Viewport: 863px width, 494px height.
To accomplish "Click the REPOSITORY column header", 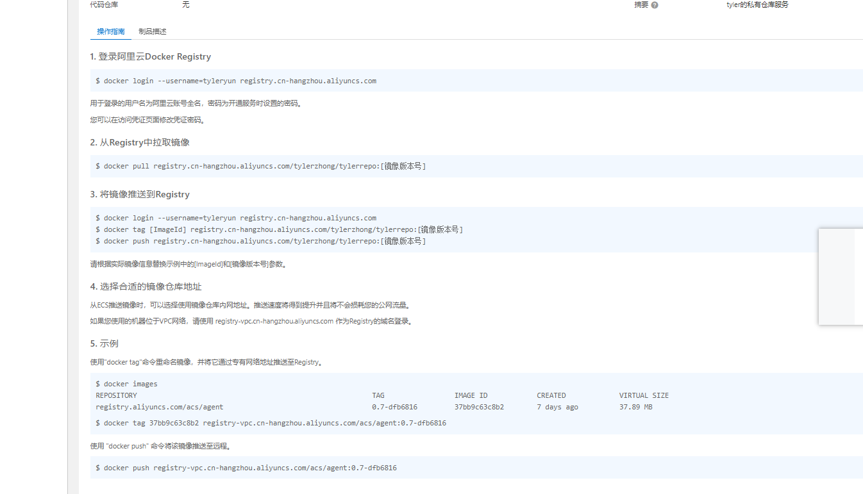I will coord(116,395).
